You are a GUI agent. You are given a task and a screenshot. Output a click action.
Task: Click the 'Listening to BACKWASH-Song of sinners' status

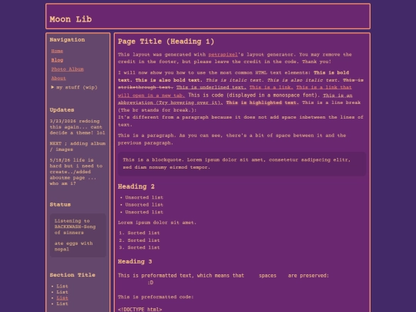click(x=75, y=226)
